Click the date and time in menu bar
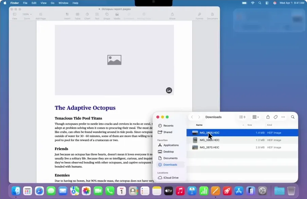This screenshot has height=199, width=307. pyautogui.click(x=292, y=3)
